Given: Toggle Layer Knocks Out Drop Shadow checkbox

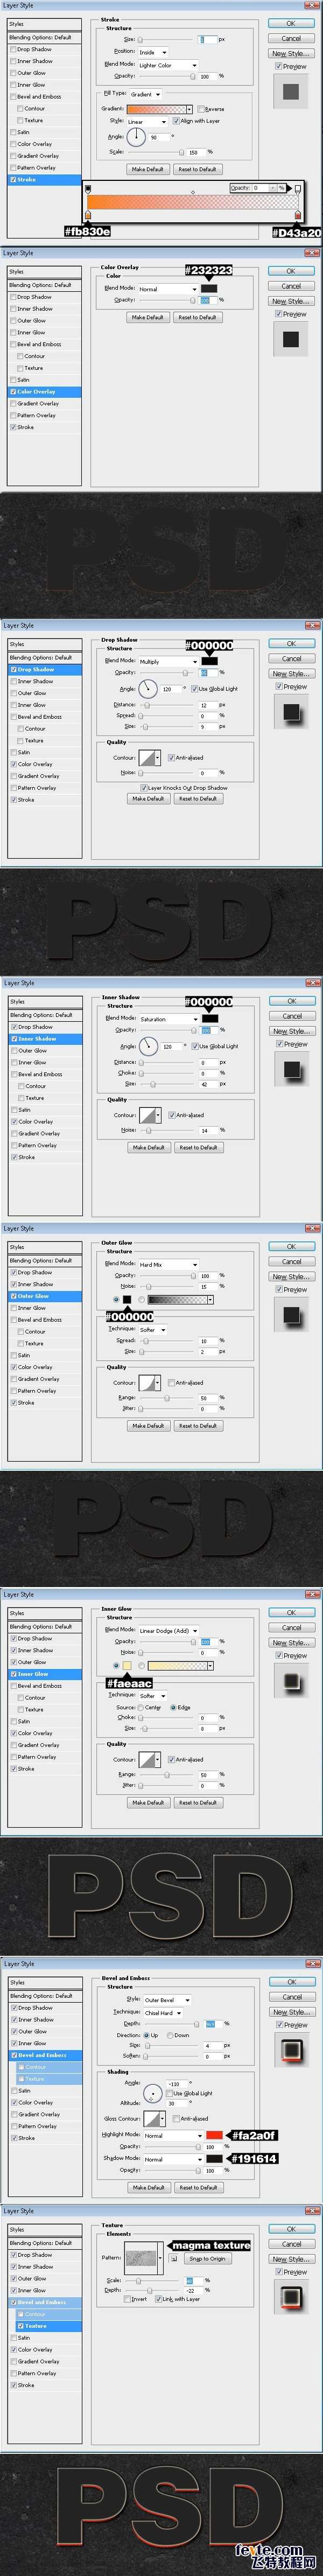Looking at the screenshot, I should click(x=144, y=788).
